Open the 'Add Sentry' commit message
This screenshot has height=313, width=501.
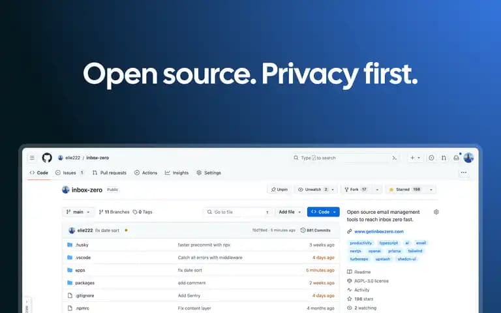tap(189, 295)
